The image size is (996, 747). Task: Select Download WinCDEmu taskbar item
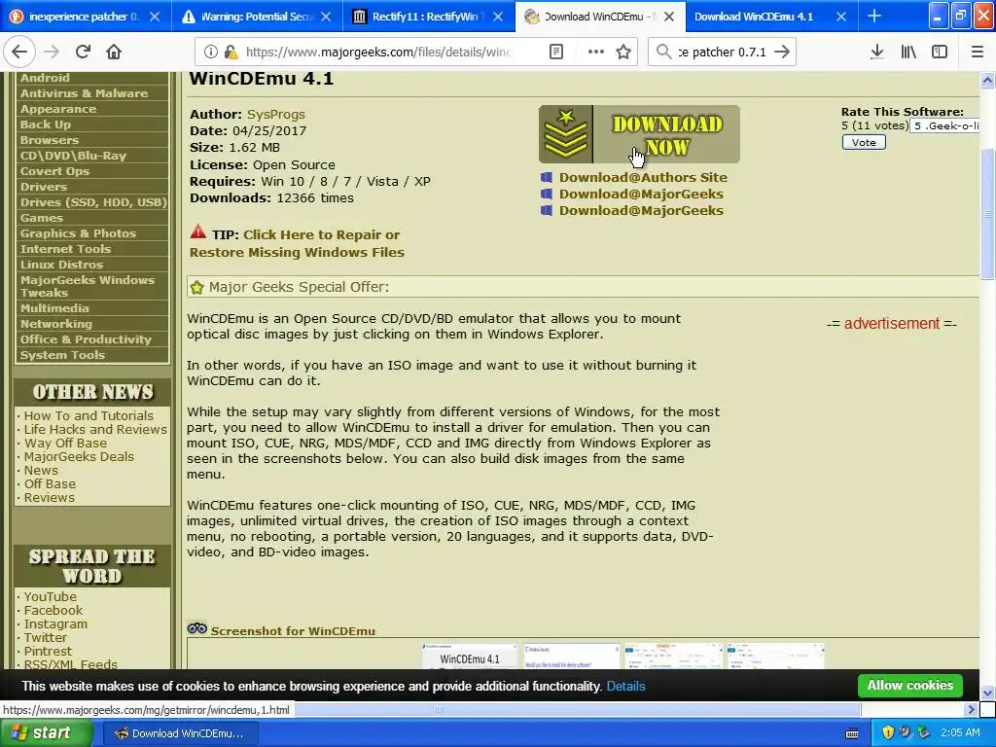pos(179,733)
